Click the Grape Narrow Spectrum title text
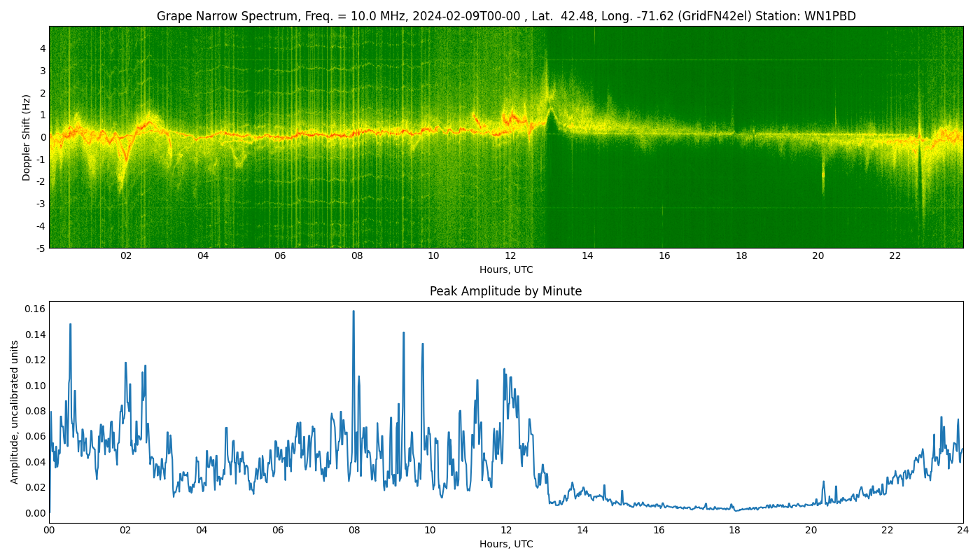 (x=505, y=16)
